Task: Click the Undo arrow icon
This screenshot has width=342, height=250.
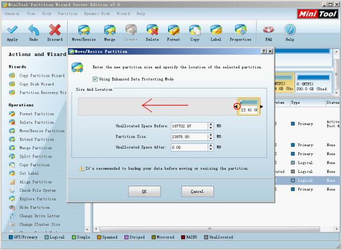Action: (34, 30)
